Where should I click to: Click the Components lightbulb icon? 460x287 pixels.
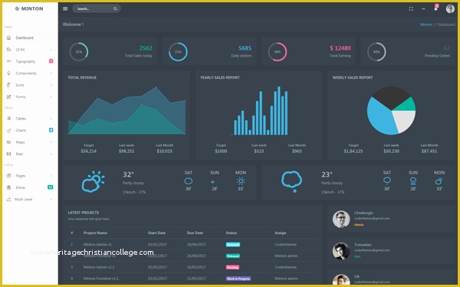8,73
